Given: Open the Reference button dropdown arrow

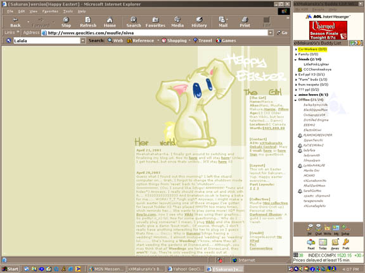Looking at the screenshot, I should 158,40.
